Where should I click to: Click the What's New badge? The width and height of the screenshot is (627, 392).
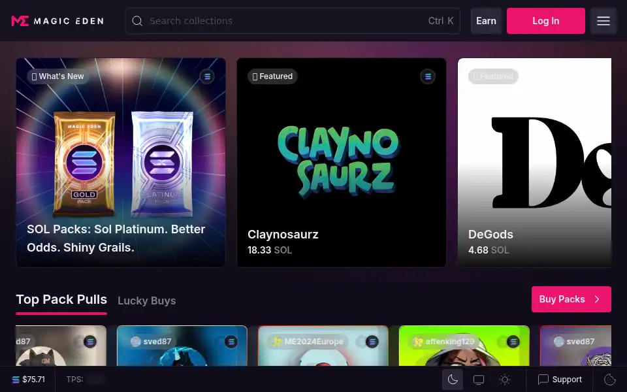pos(58,76)
